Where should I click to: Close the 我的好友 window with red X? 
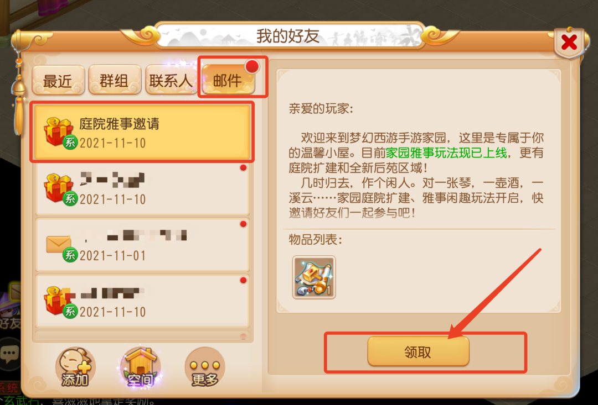coord(569,43)
